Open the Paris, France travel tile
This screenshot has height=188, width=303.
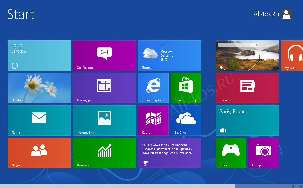pos(247,121)
